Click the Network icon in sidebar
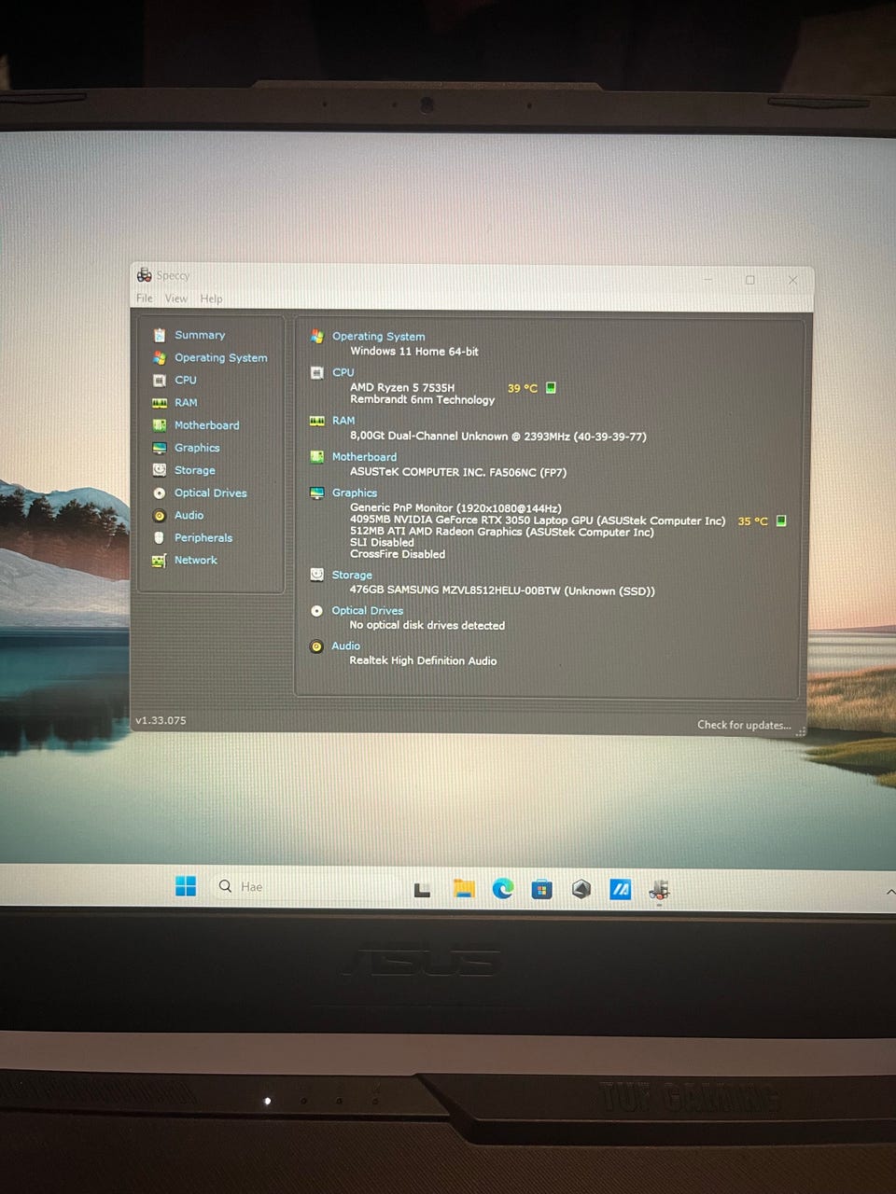Screen dimensions: 896x1194 159,560
